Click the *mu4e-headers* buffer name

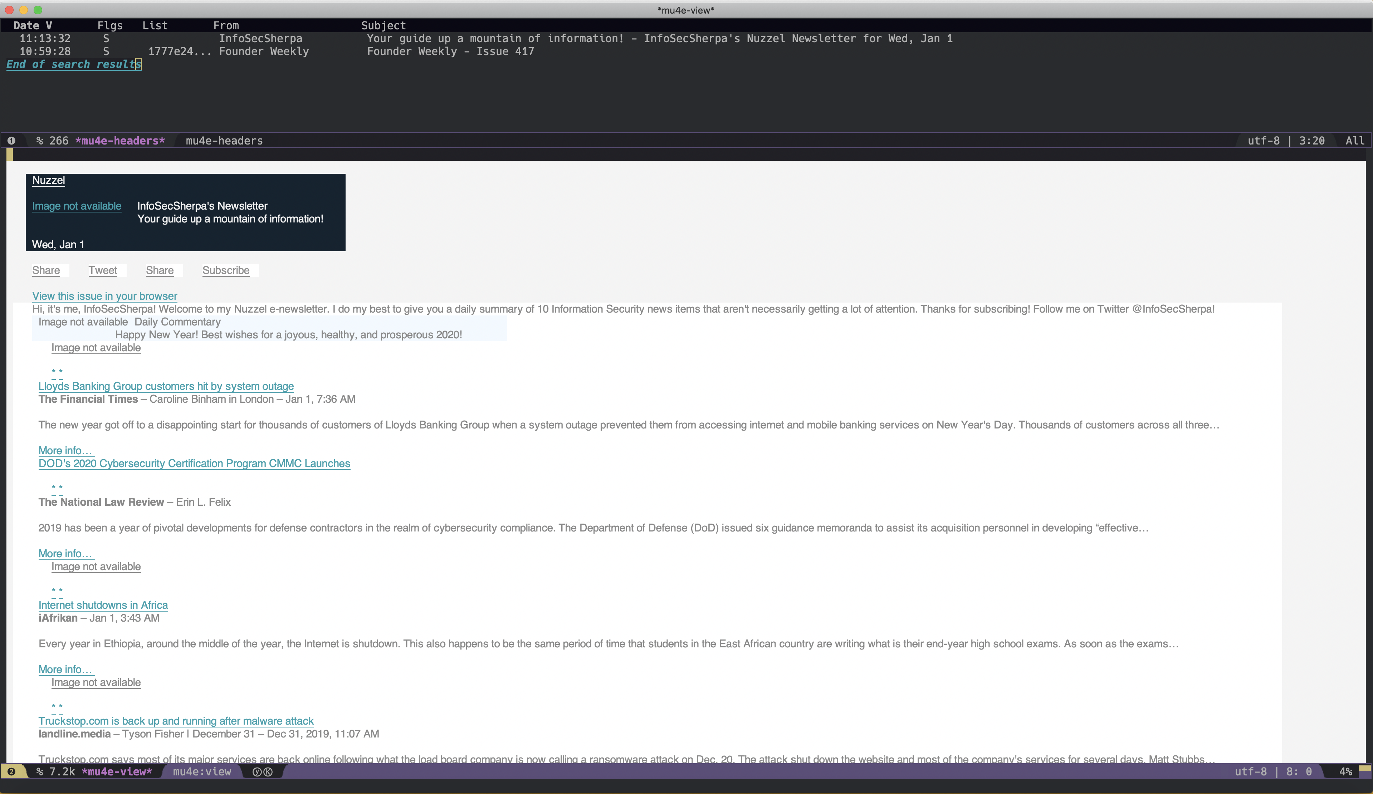120,141
